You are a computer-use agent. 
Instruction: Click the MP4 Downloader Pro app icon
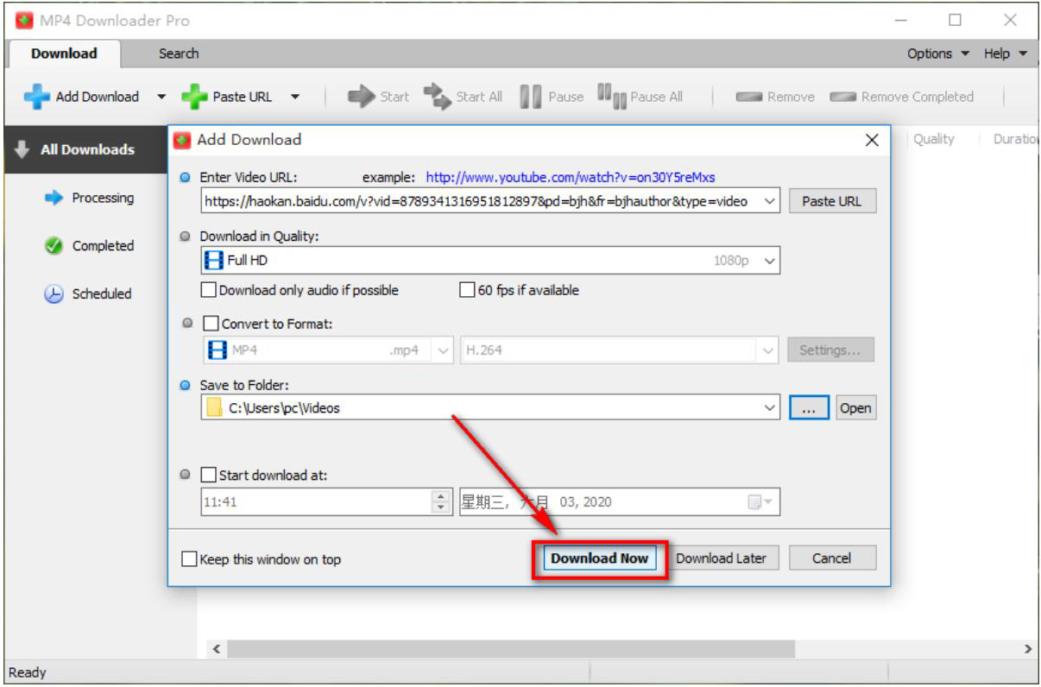[24, 21]
